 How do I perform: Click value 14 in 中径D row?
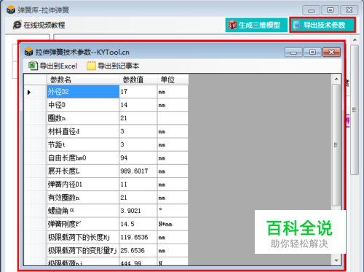(x=138, y=105)
